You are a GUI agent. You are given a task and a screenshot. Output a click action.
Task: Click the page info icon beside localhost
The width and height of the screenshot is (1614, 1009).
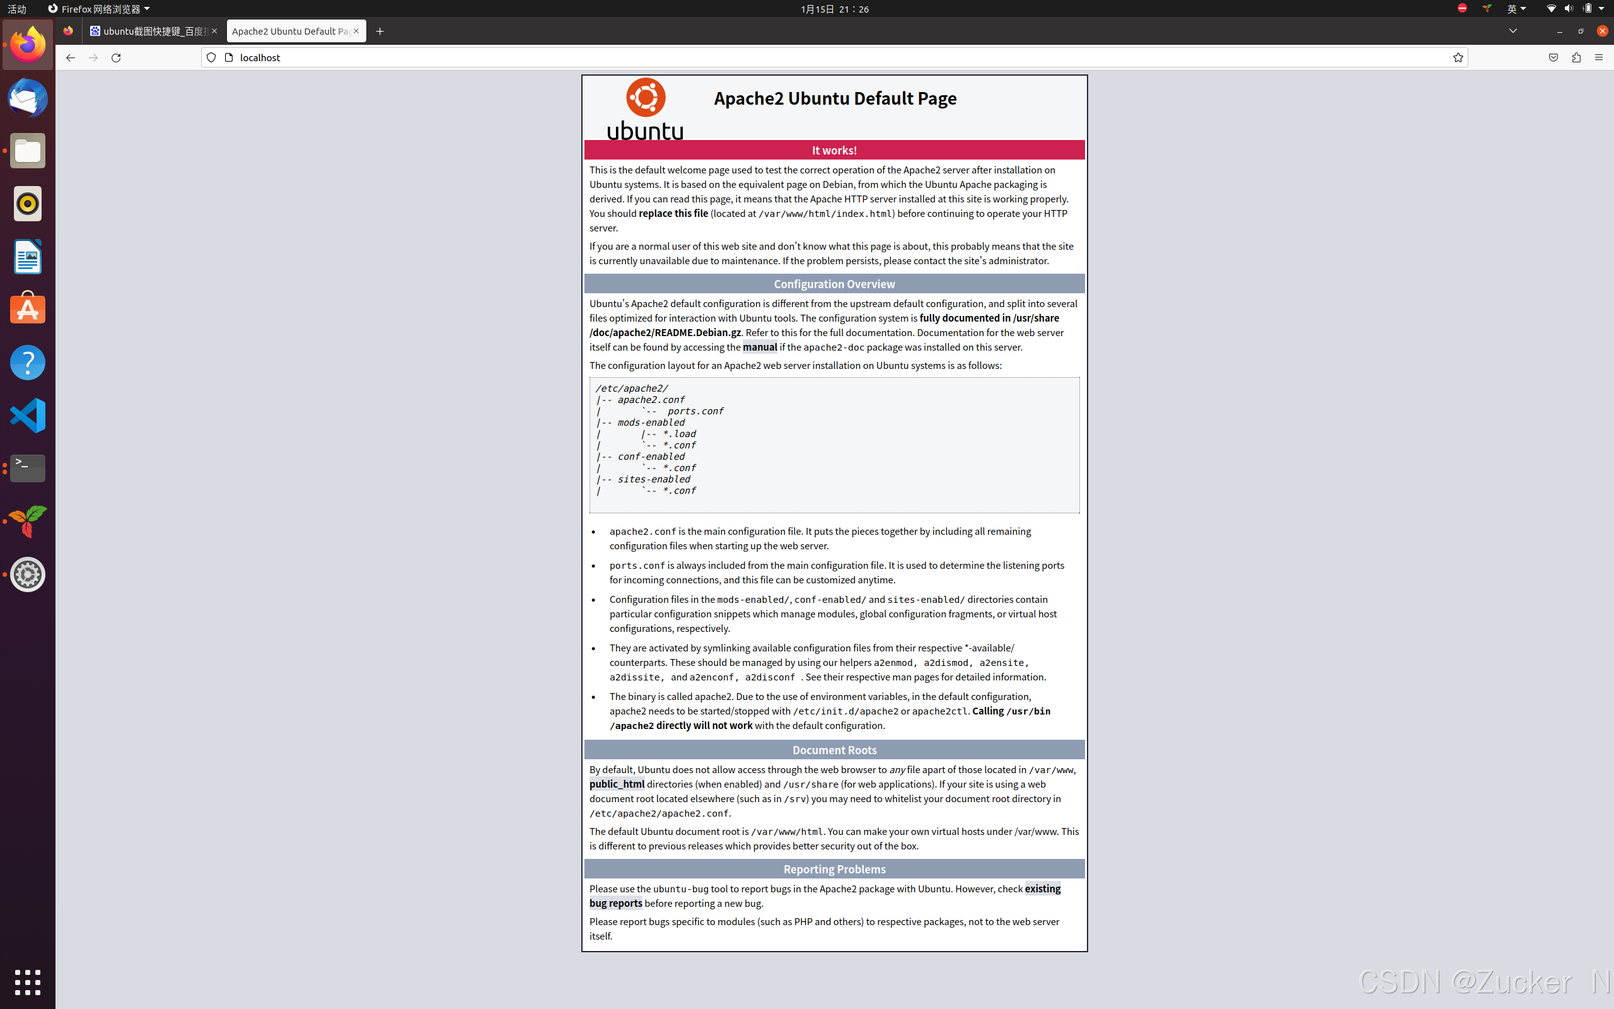pos(229,57)
